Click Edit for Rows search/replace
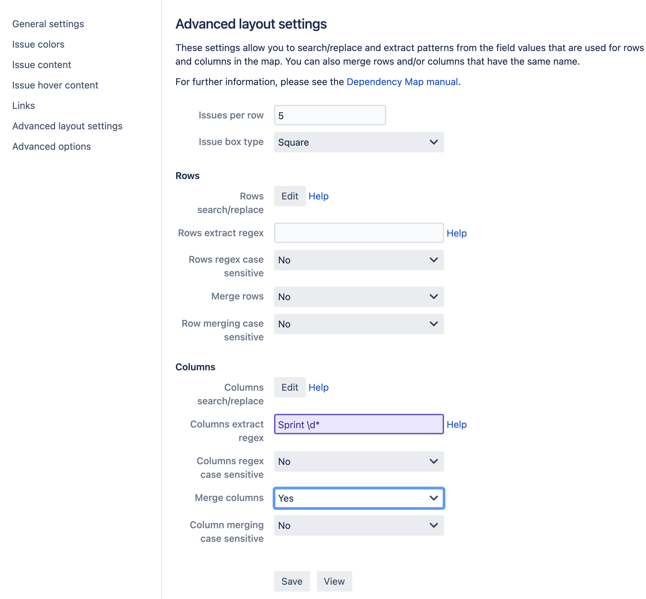646x599 pixels. click(290, 196)
